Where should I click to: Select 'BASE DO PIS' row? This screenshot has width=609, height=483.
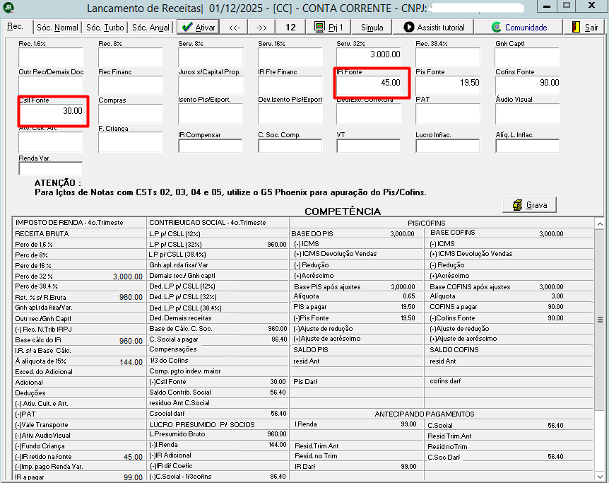(356, 234)
